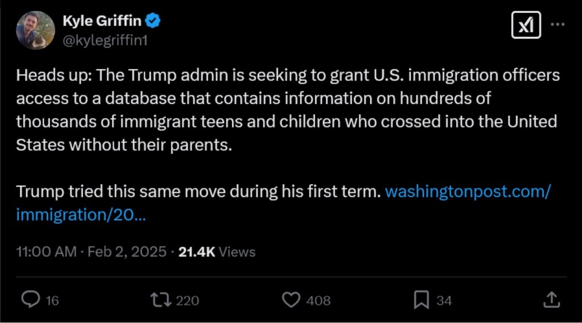
Task: Click the bookmark count of 34
Action: (444, 300)
